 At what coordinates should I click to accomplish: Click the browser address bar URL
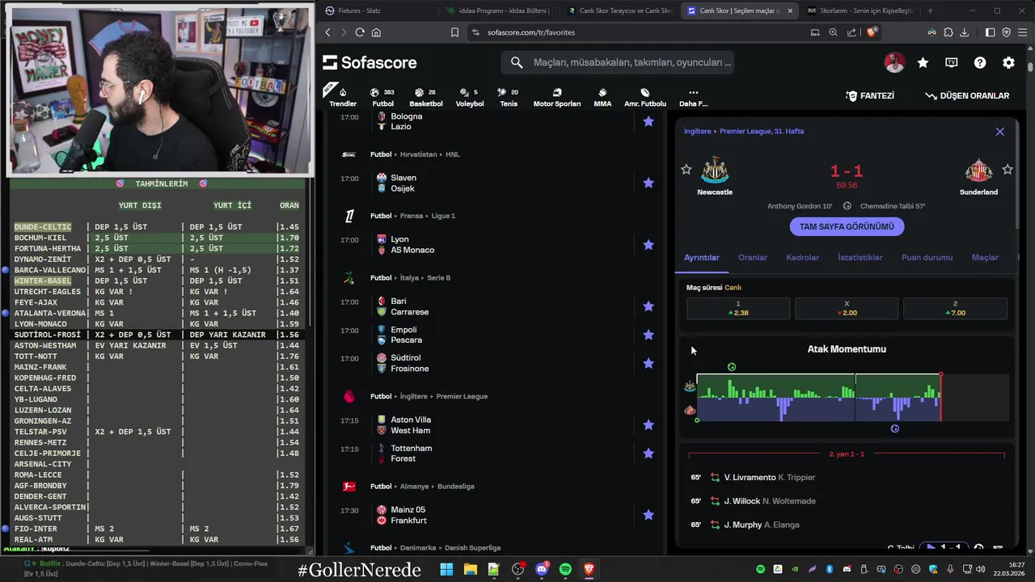point(531,32)
